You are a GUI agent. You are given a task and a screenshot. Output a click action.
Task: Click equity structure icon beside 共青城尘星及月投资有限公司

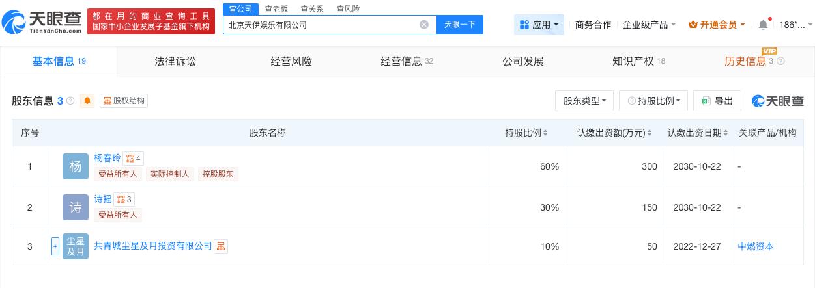click(221, 246)
